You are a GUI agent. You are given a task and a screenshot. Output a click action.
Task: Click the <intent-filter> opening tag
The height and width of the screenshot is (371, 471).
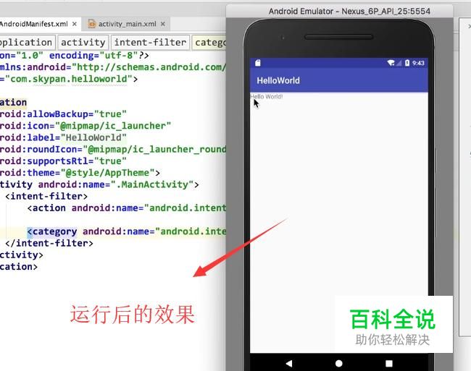coord(46,196)
